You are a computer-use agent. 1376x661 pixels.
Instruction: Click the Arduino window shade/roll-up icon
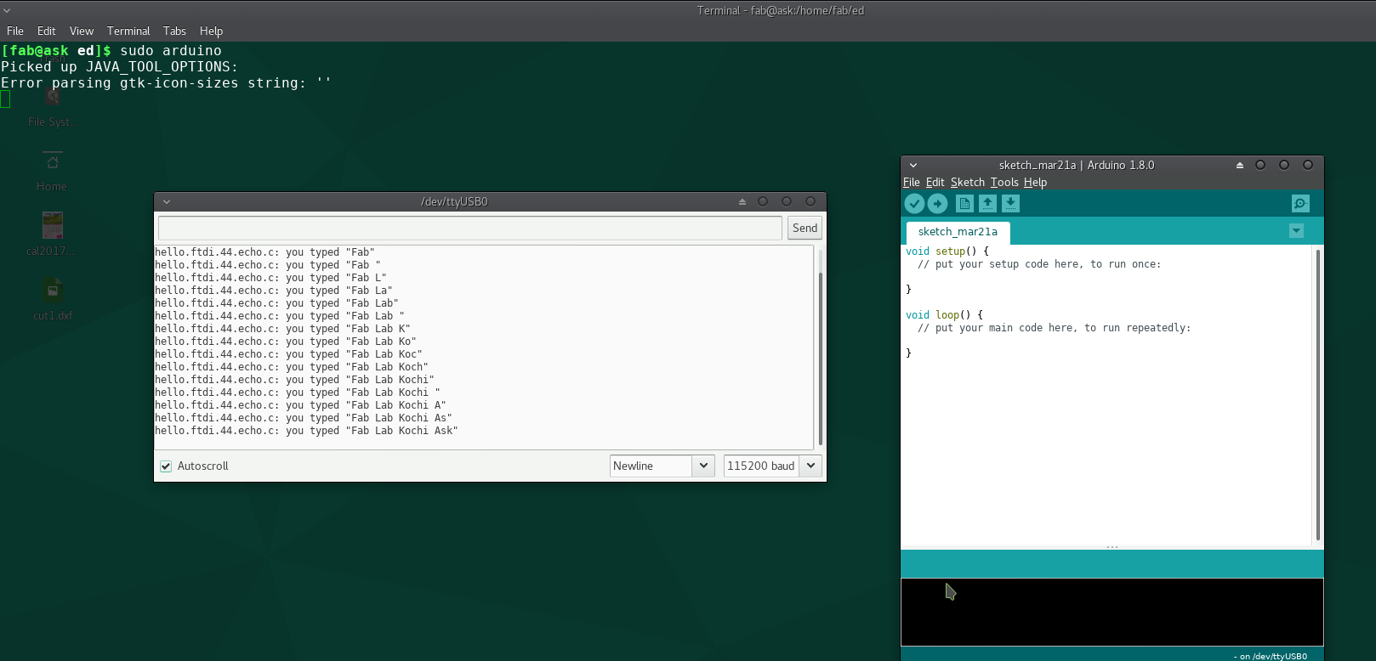tap(1239, 166)
